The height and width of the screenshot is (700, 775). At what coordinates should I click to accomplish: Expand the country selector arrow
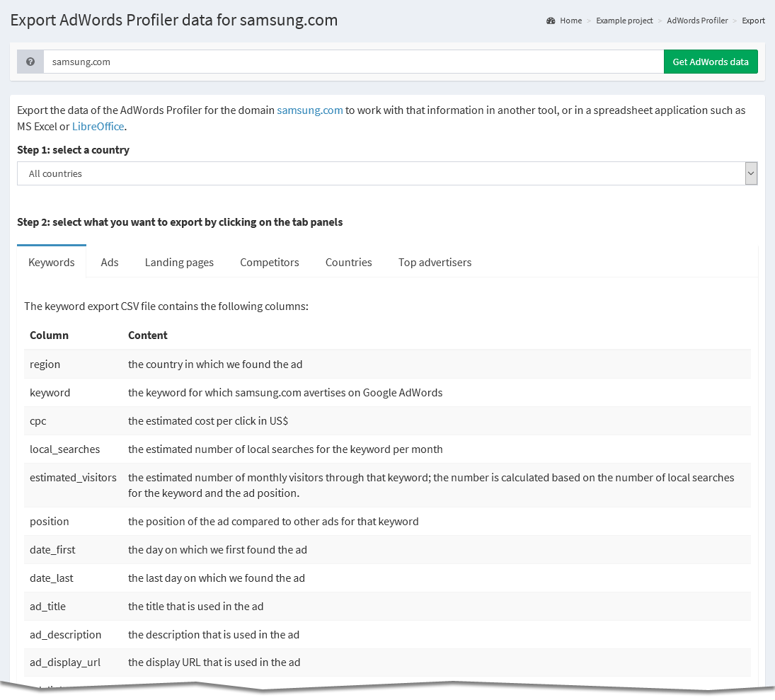pos(751,173)
